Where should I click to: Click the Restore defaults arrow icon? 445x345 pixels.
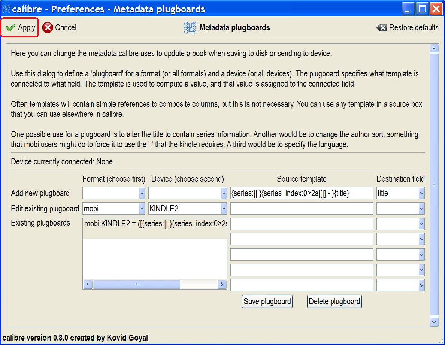click(382, 28)
